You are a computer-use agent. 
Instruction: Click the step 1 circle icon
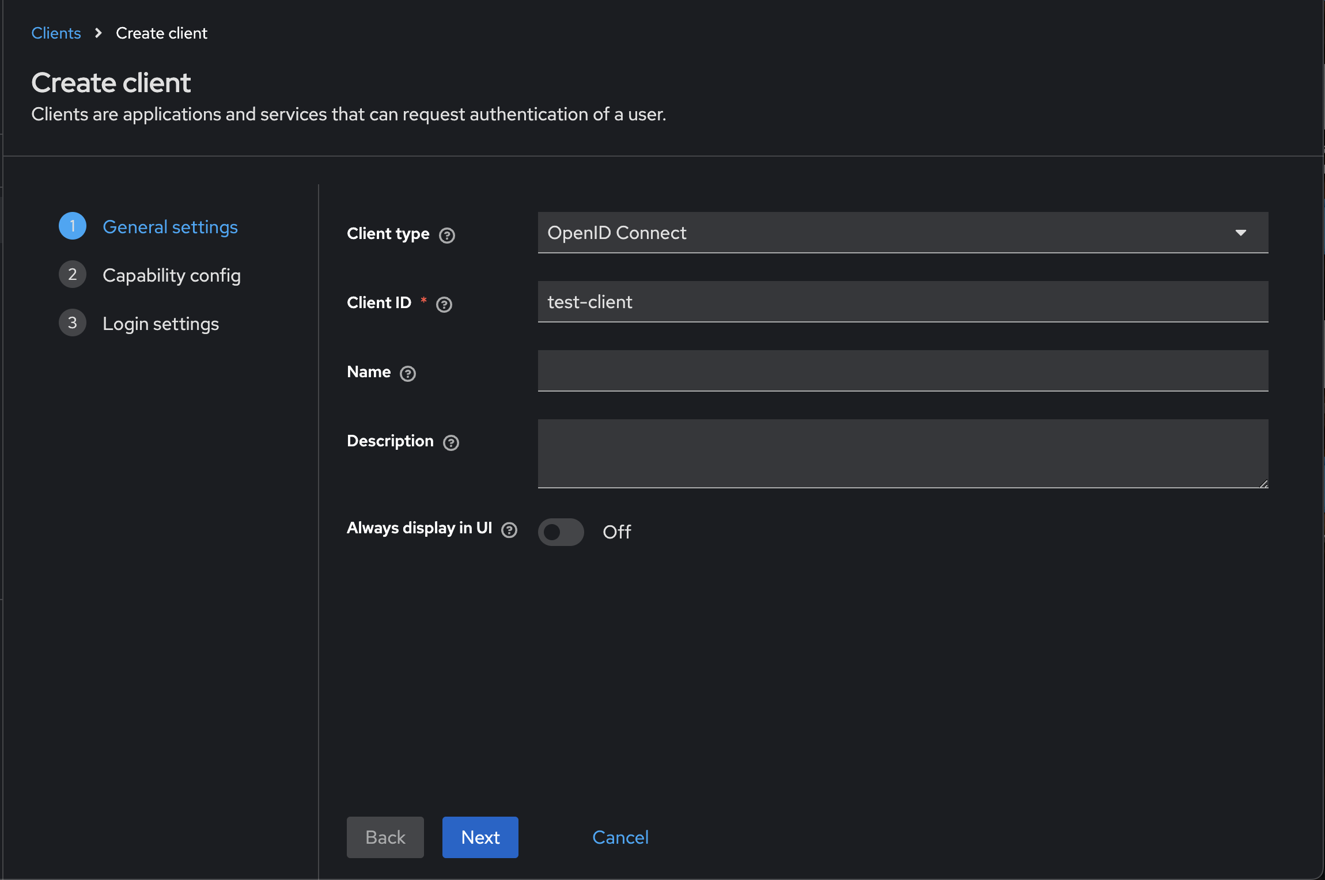(73, 226)
